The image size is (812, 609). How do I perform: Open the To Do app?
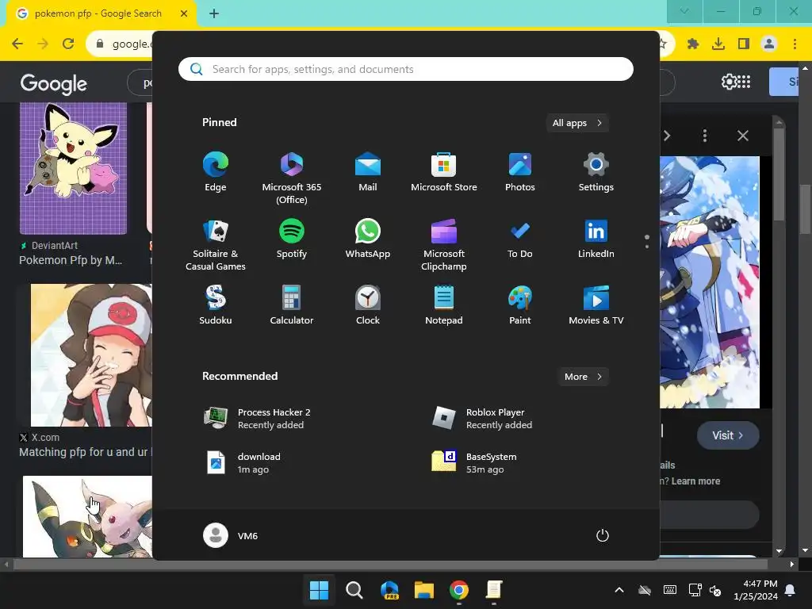(520, 239)
